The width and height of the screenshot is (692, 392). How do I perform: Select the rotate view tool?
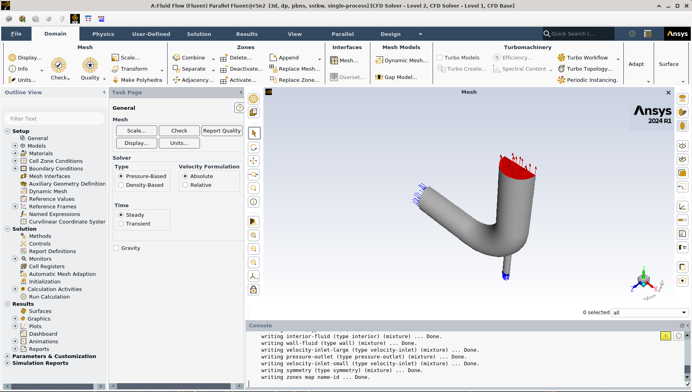pyautogui.click(x=253, y=148)
